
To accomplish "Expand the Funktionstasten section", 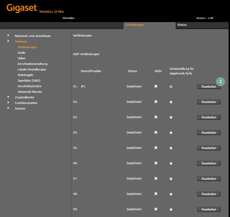I will click(26, 103).
